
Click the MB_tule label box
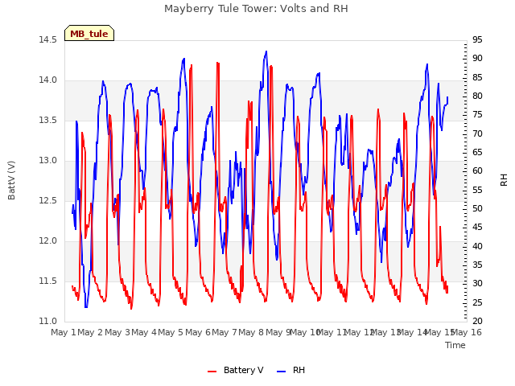[x=89, y=33]
